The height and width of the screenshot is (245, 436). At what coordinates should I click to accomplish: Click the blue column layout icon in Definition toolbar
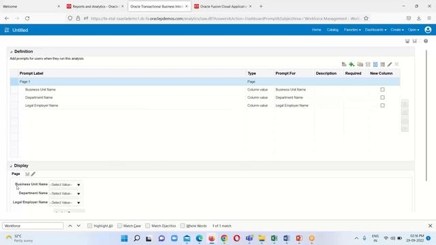pos(375,65)
